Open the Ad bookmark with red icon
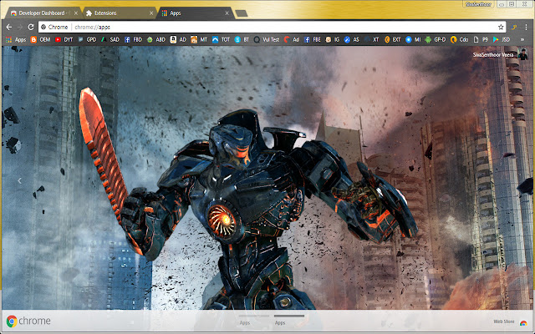This screenshot has height=334, width=535. pos(292,39)
